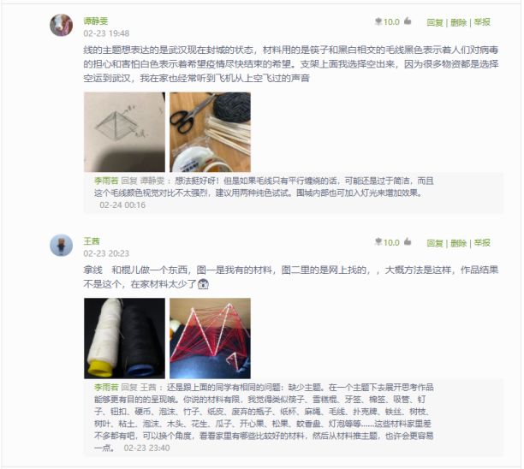View the red string art photo

point(211,338)
